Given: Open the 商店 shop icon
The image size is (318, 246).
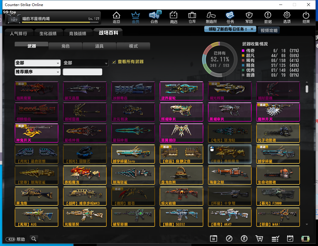Looking at the screenshot, I should click(173, 17).
